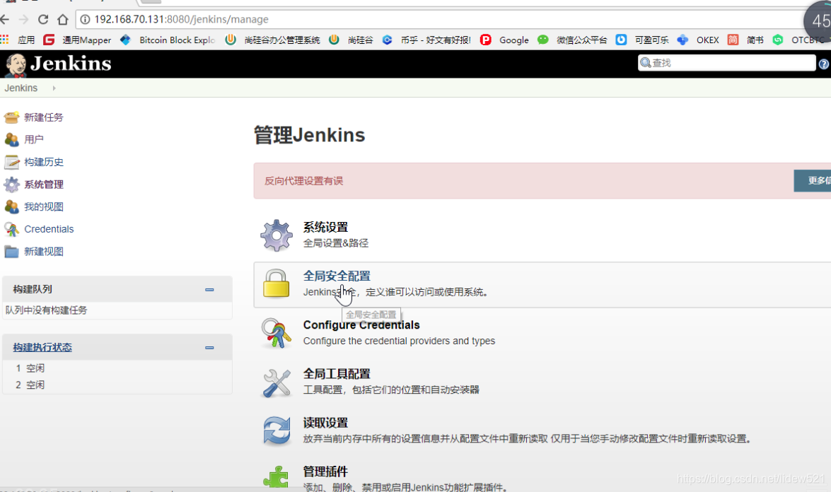Open 构建历史 sidebar link
831x492 pixels.
pyautogui.click(x=43, y=162)
